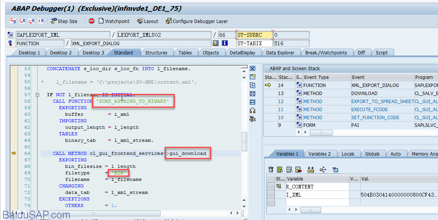Viewport: 438px width, 220px height.
Task: Open the Structures tab
Action: pyautogui.click(x=156, y=53)
